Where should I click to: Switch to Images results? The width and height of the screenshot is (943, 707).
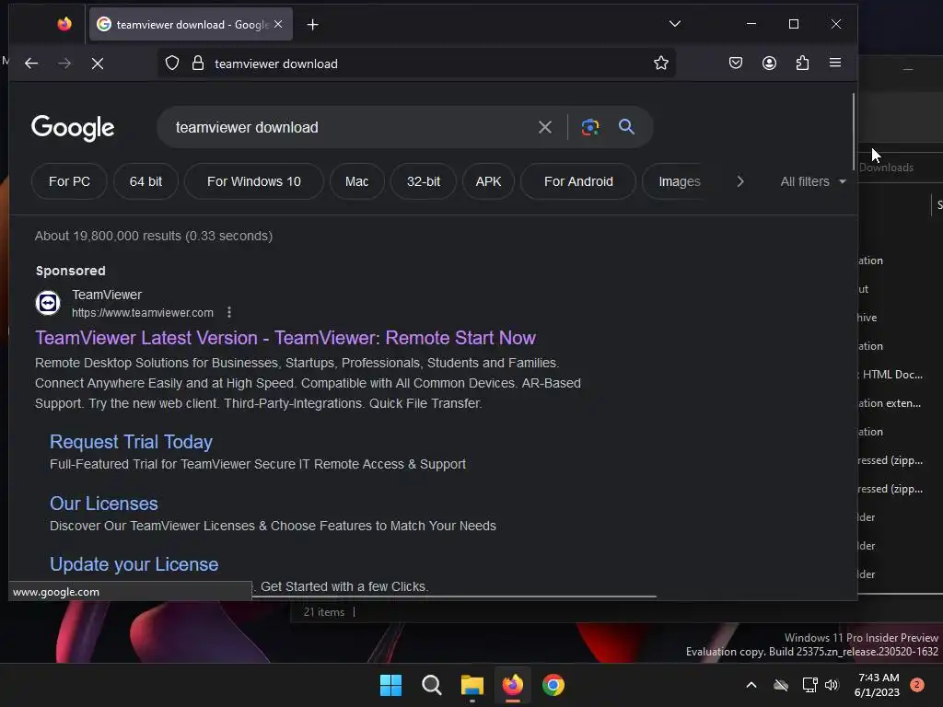pyautogui.click(x=679, y=181)
